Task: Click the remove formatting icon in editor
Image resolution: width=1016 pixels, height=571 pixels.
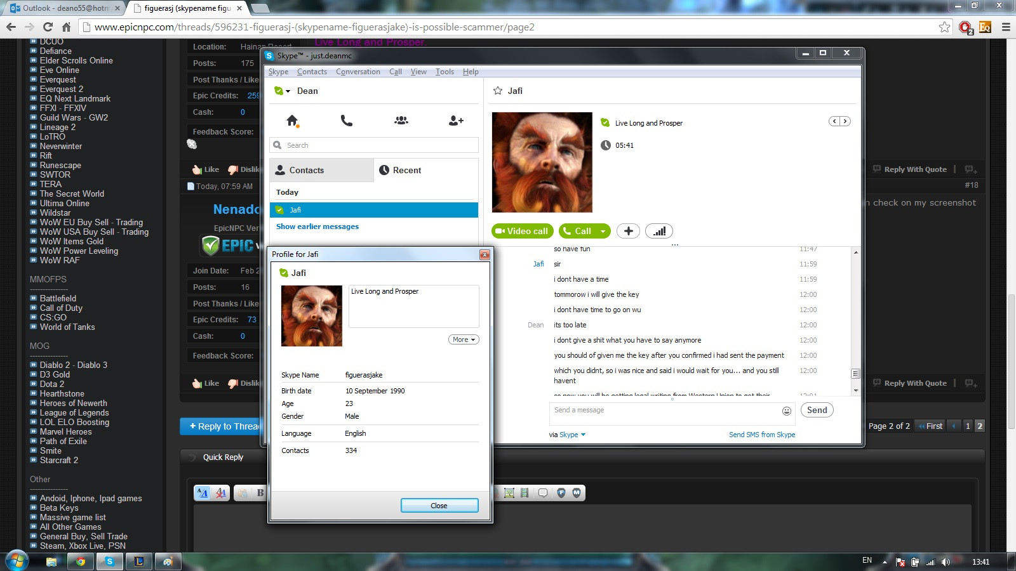Action: point(220,493)
